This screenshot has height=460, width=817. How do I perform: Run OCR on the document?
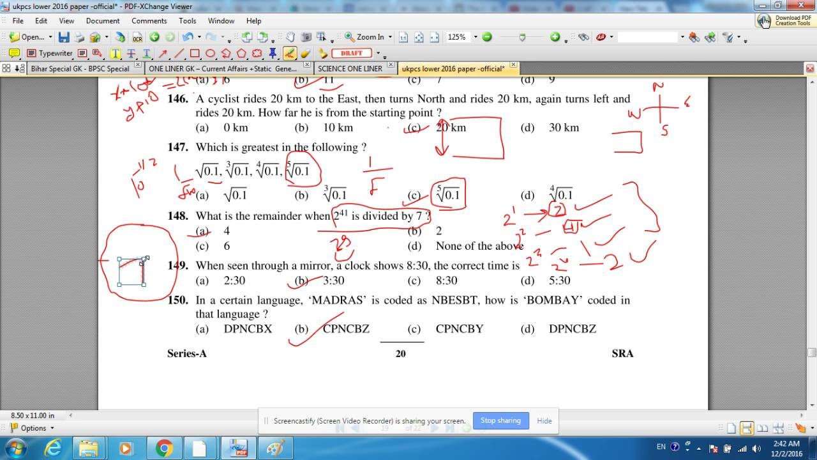tap(137, 37)
